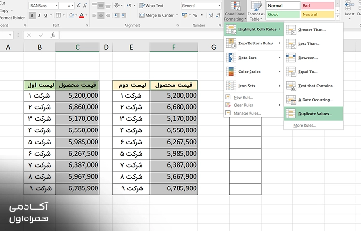Click Increase Decimal icon
The width and height of the screenshot is (361, 231).
(x=211, y=15)
